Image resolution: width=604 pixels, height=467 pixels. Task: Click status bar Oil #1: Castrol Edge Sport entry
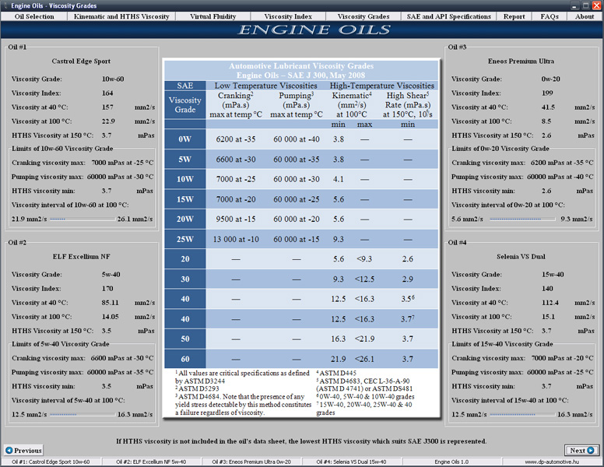pyautogui.click(x=51, y=462)
